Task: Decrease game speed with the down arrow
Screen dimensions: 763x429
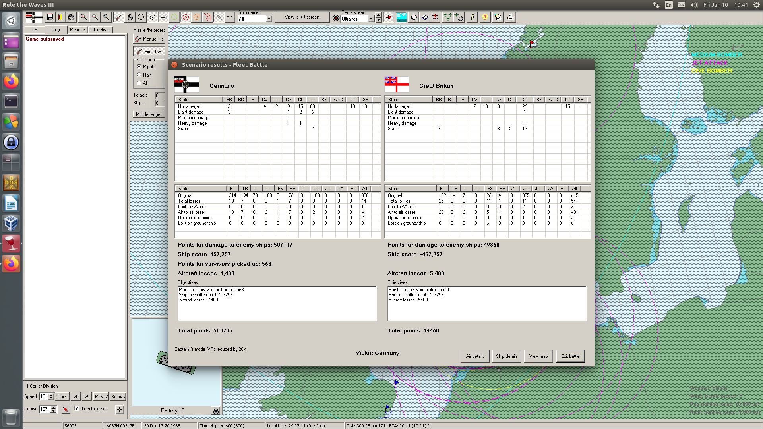Action: coord(379,20)
